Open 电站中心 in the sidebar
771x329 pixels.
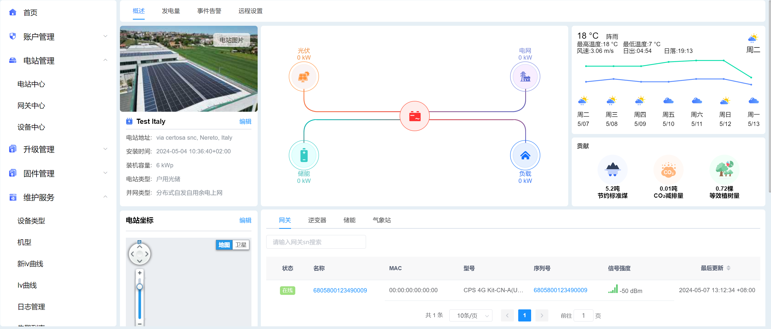pyautogui.click(x=31, y=84)
